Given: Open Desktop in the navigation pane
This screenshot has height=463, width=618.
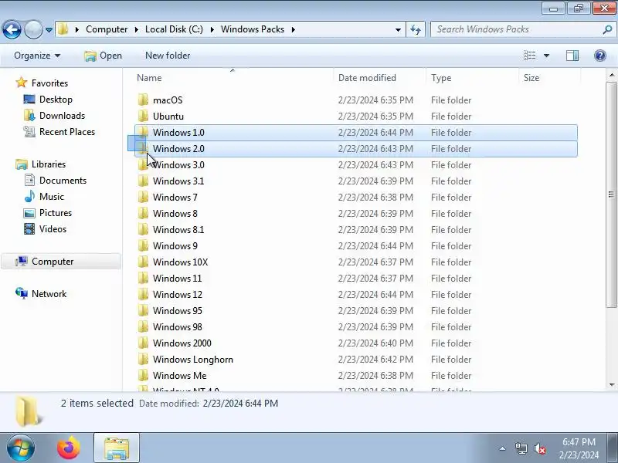Looking at the screenshot, I should tap(48, 100).
